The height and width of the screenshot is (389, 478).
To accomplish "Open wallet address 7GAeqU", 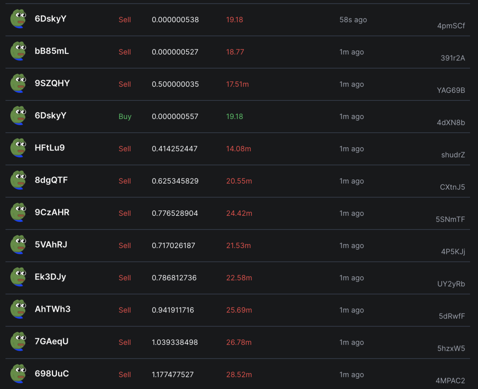I will 52,341.
